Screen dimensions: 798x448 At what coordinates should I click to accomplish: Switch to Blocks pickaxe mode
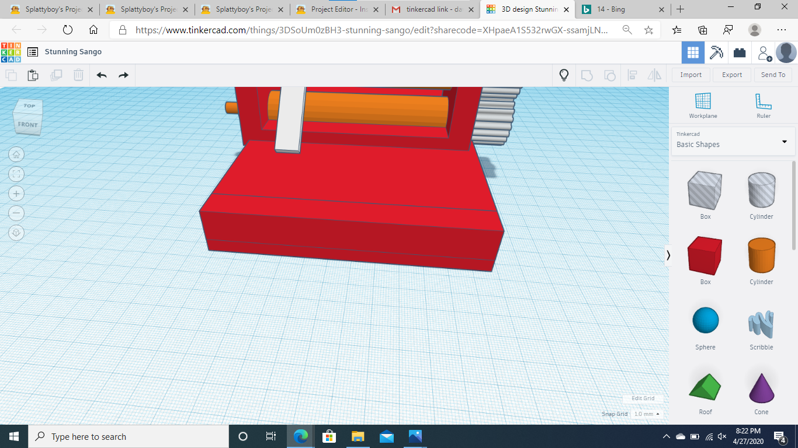716,52
